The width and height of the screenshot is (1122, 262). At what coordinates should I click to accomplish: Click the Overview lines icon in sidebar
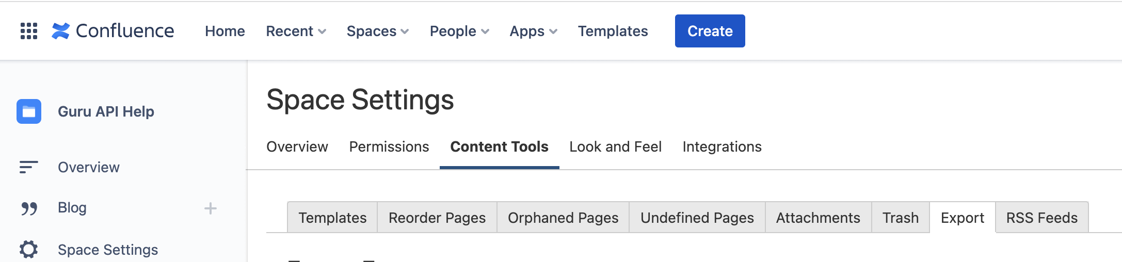(29, 167)
